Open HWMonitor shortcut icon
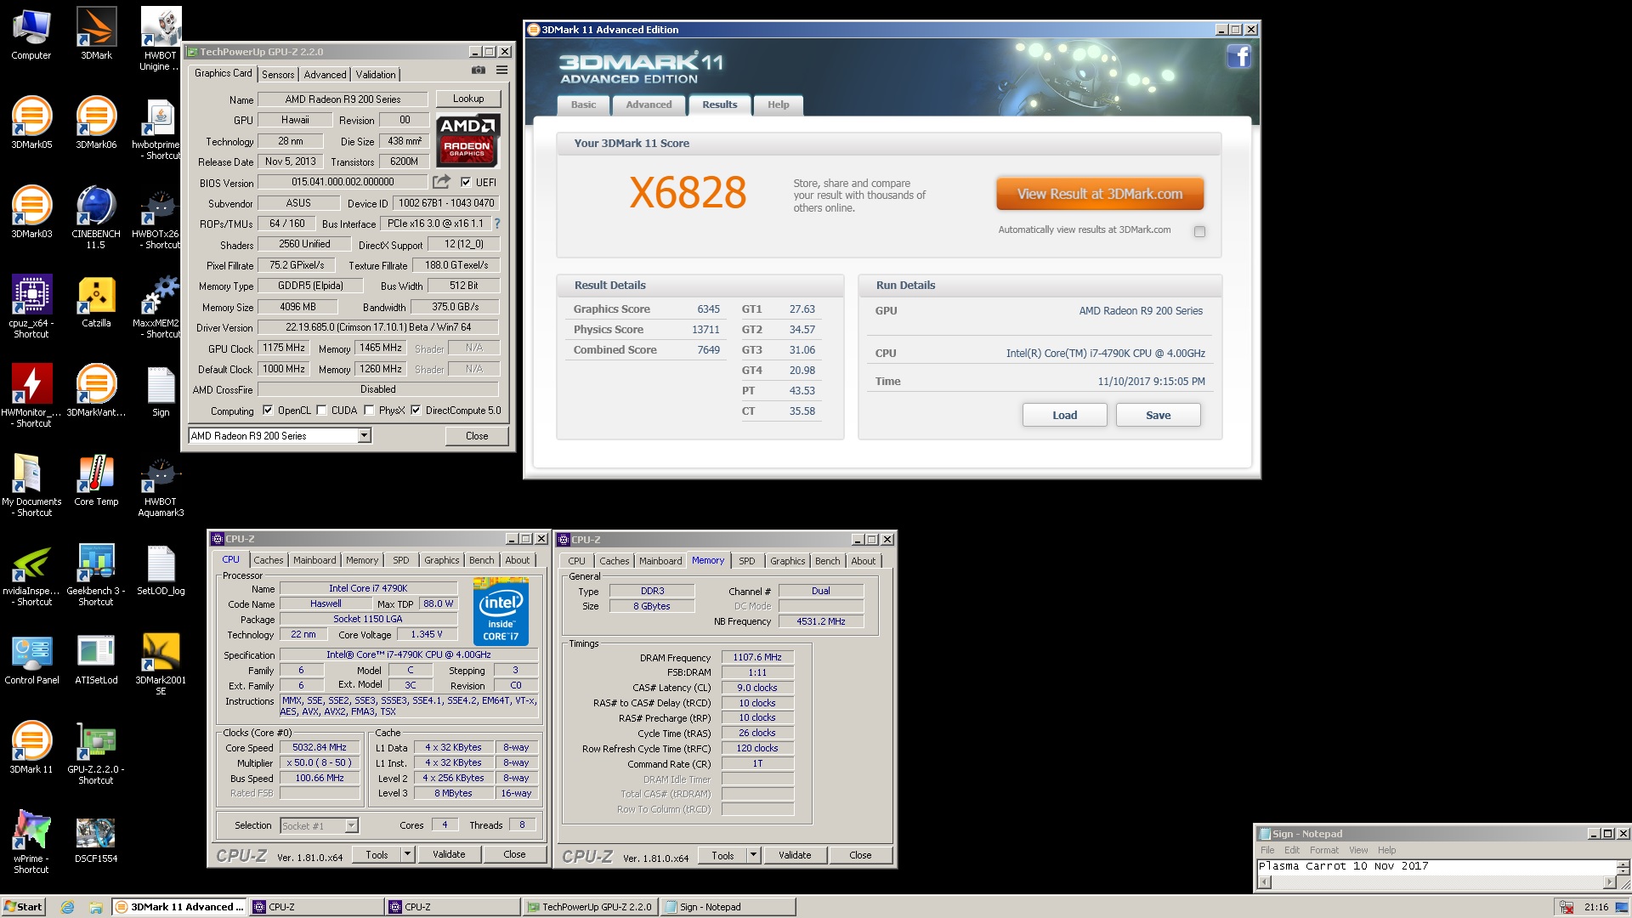Viewport: 1632px width, 918px height. point(31,396)
